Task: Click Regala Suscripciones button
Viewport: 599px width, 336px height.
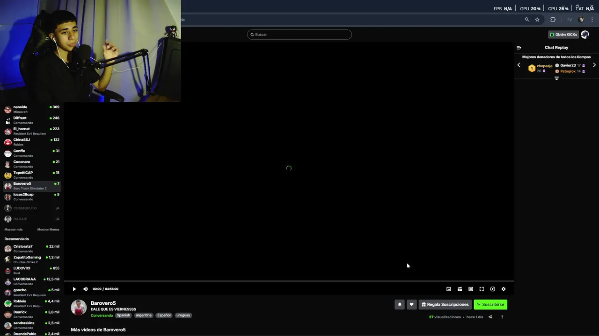Action: pyautogui.click(x=445, y=304)
